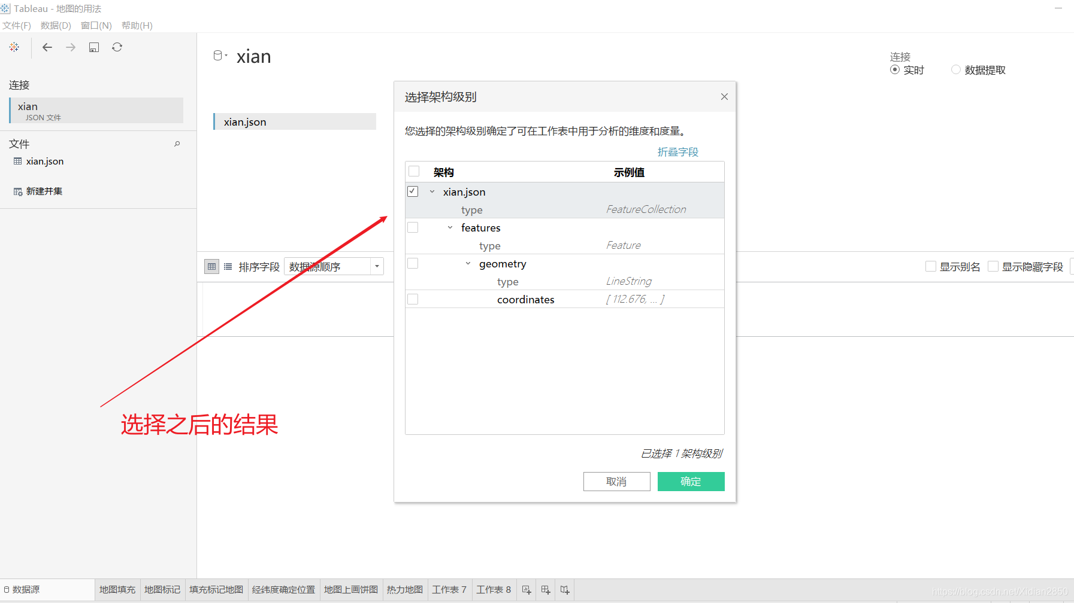Screen dimensions: 1074x603
Task: Check the features schema level checkbox
Action: pos(413,227)
